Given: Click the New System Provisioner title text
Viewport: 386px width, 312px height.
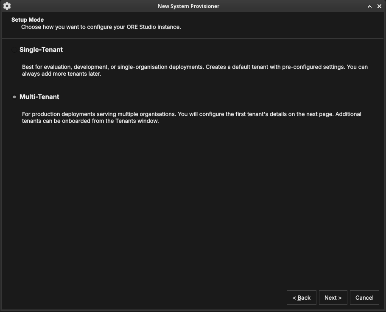Looking at the screenshot, I should 189,6.
